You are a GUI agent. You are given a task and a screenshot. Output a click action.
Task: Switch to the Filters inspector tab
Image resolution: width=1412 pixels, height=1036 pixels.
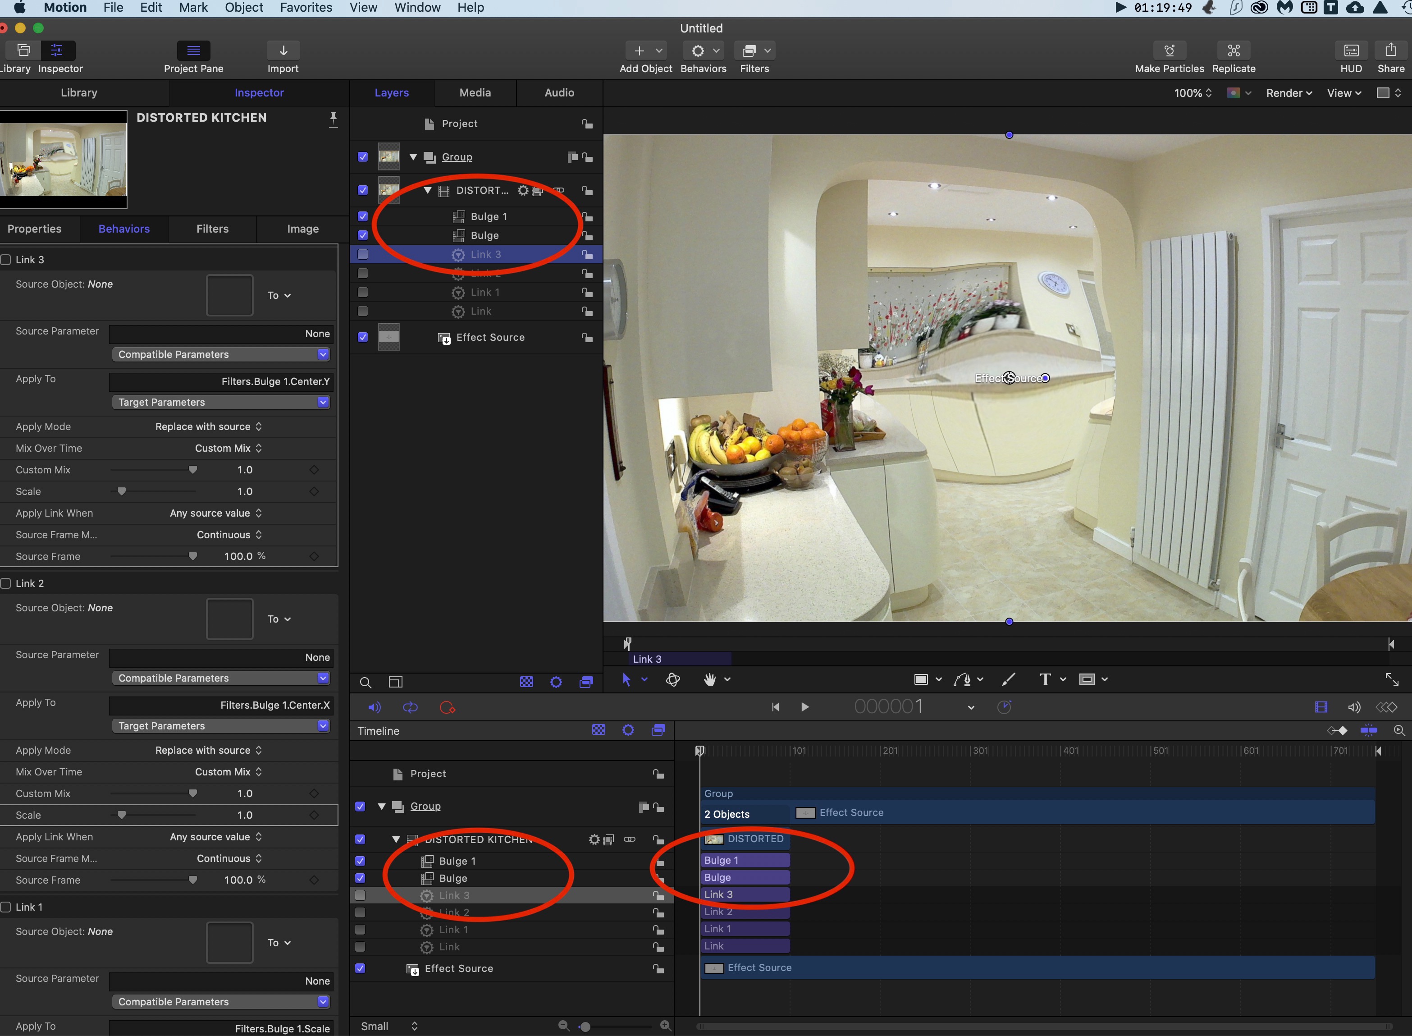(212, 229)
